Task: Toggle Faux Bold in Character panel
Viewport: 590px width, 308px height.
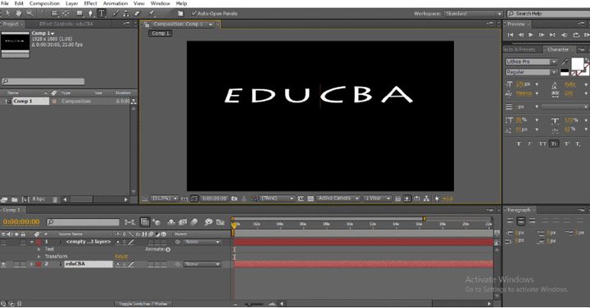Action: 519,144
